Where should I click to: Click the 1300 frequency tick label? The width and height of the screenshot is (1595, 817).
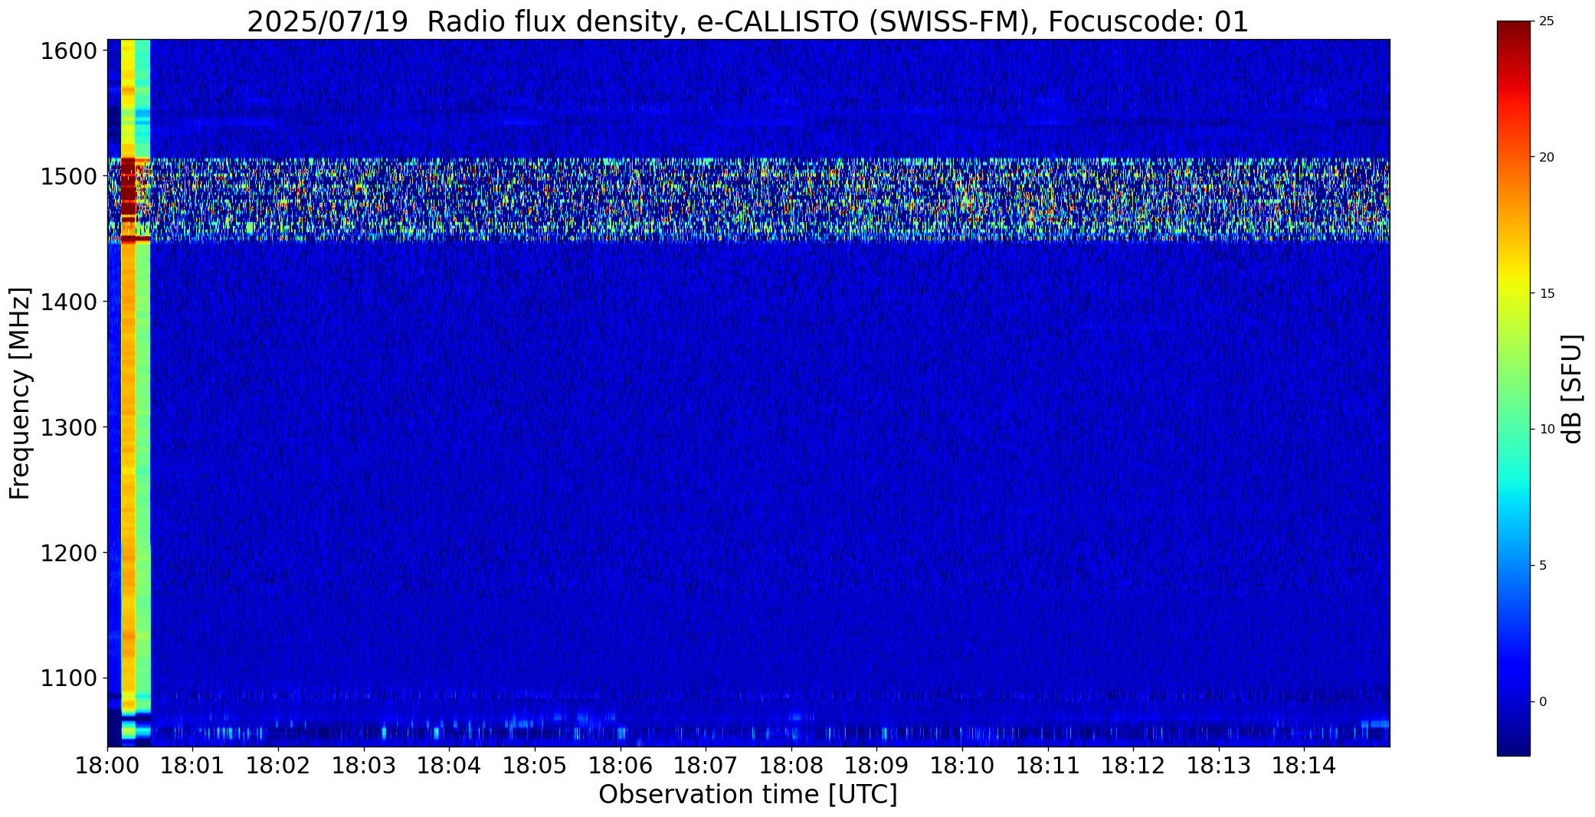(x=68, y=427)
